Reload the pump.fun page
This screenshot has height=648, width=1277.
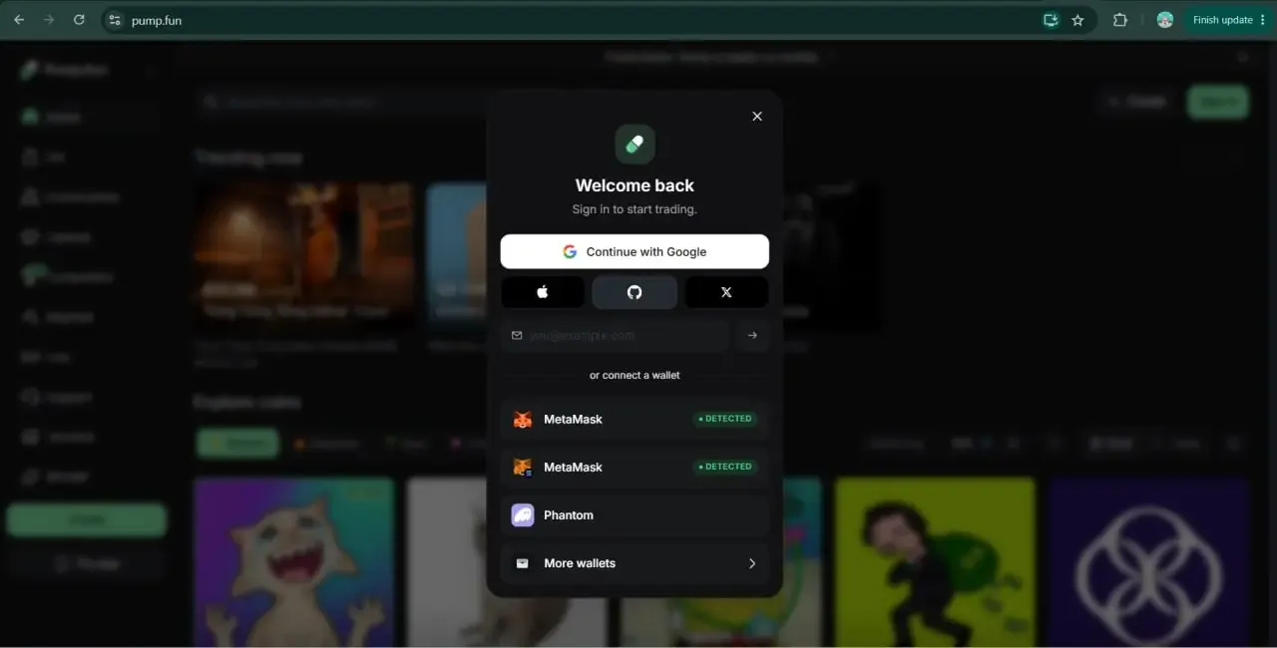point(79,20)
